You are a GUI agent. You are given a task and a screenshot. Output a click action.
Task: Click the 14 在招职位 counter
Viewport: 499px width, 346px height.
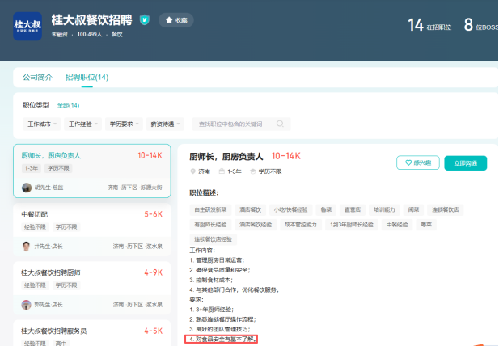[429, 25]
